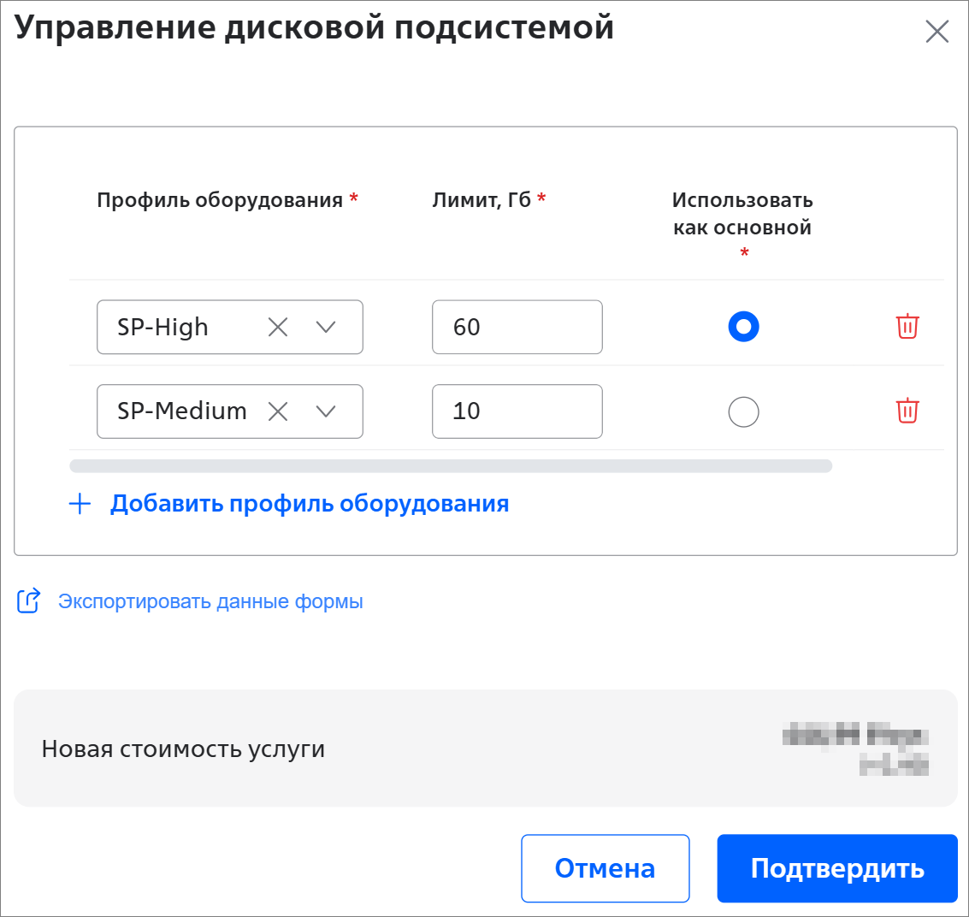The height and width of the screenshot is (917, 969).
Task: Click the plus icon to add profile
Action: [80, 504]
